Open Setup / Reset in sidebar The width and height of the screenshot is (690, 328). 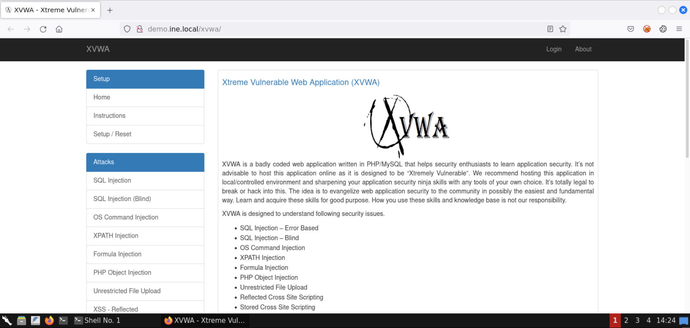tap(112, 134)
